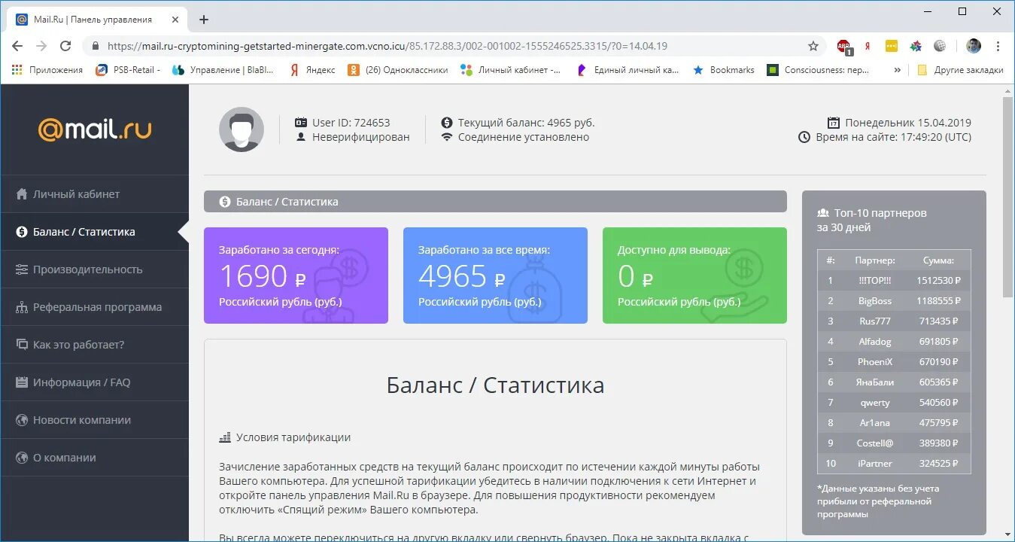The width and height of the screenshot is (1015, 542).
Task: Click partner row !!!TOP!!!
Action: tap(894, 280)
